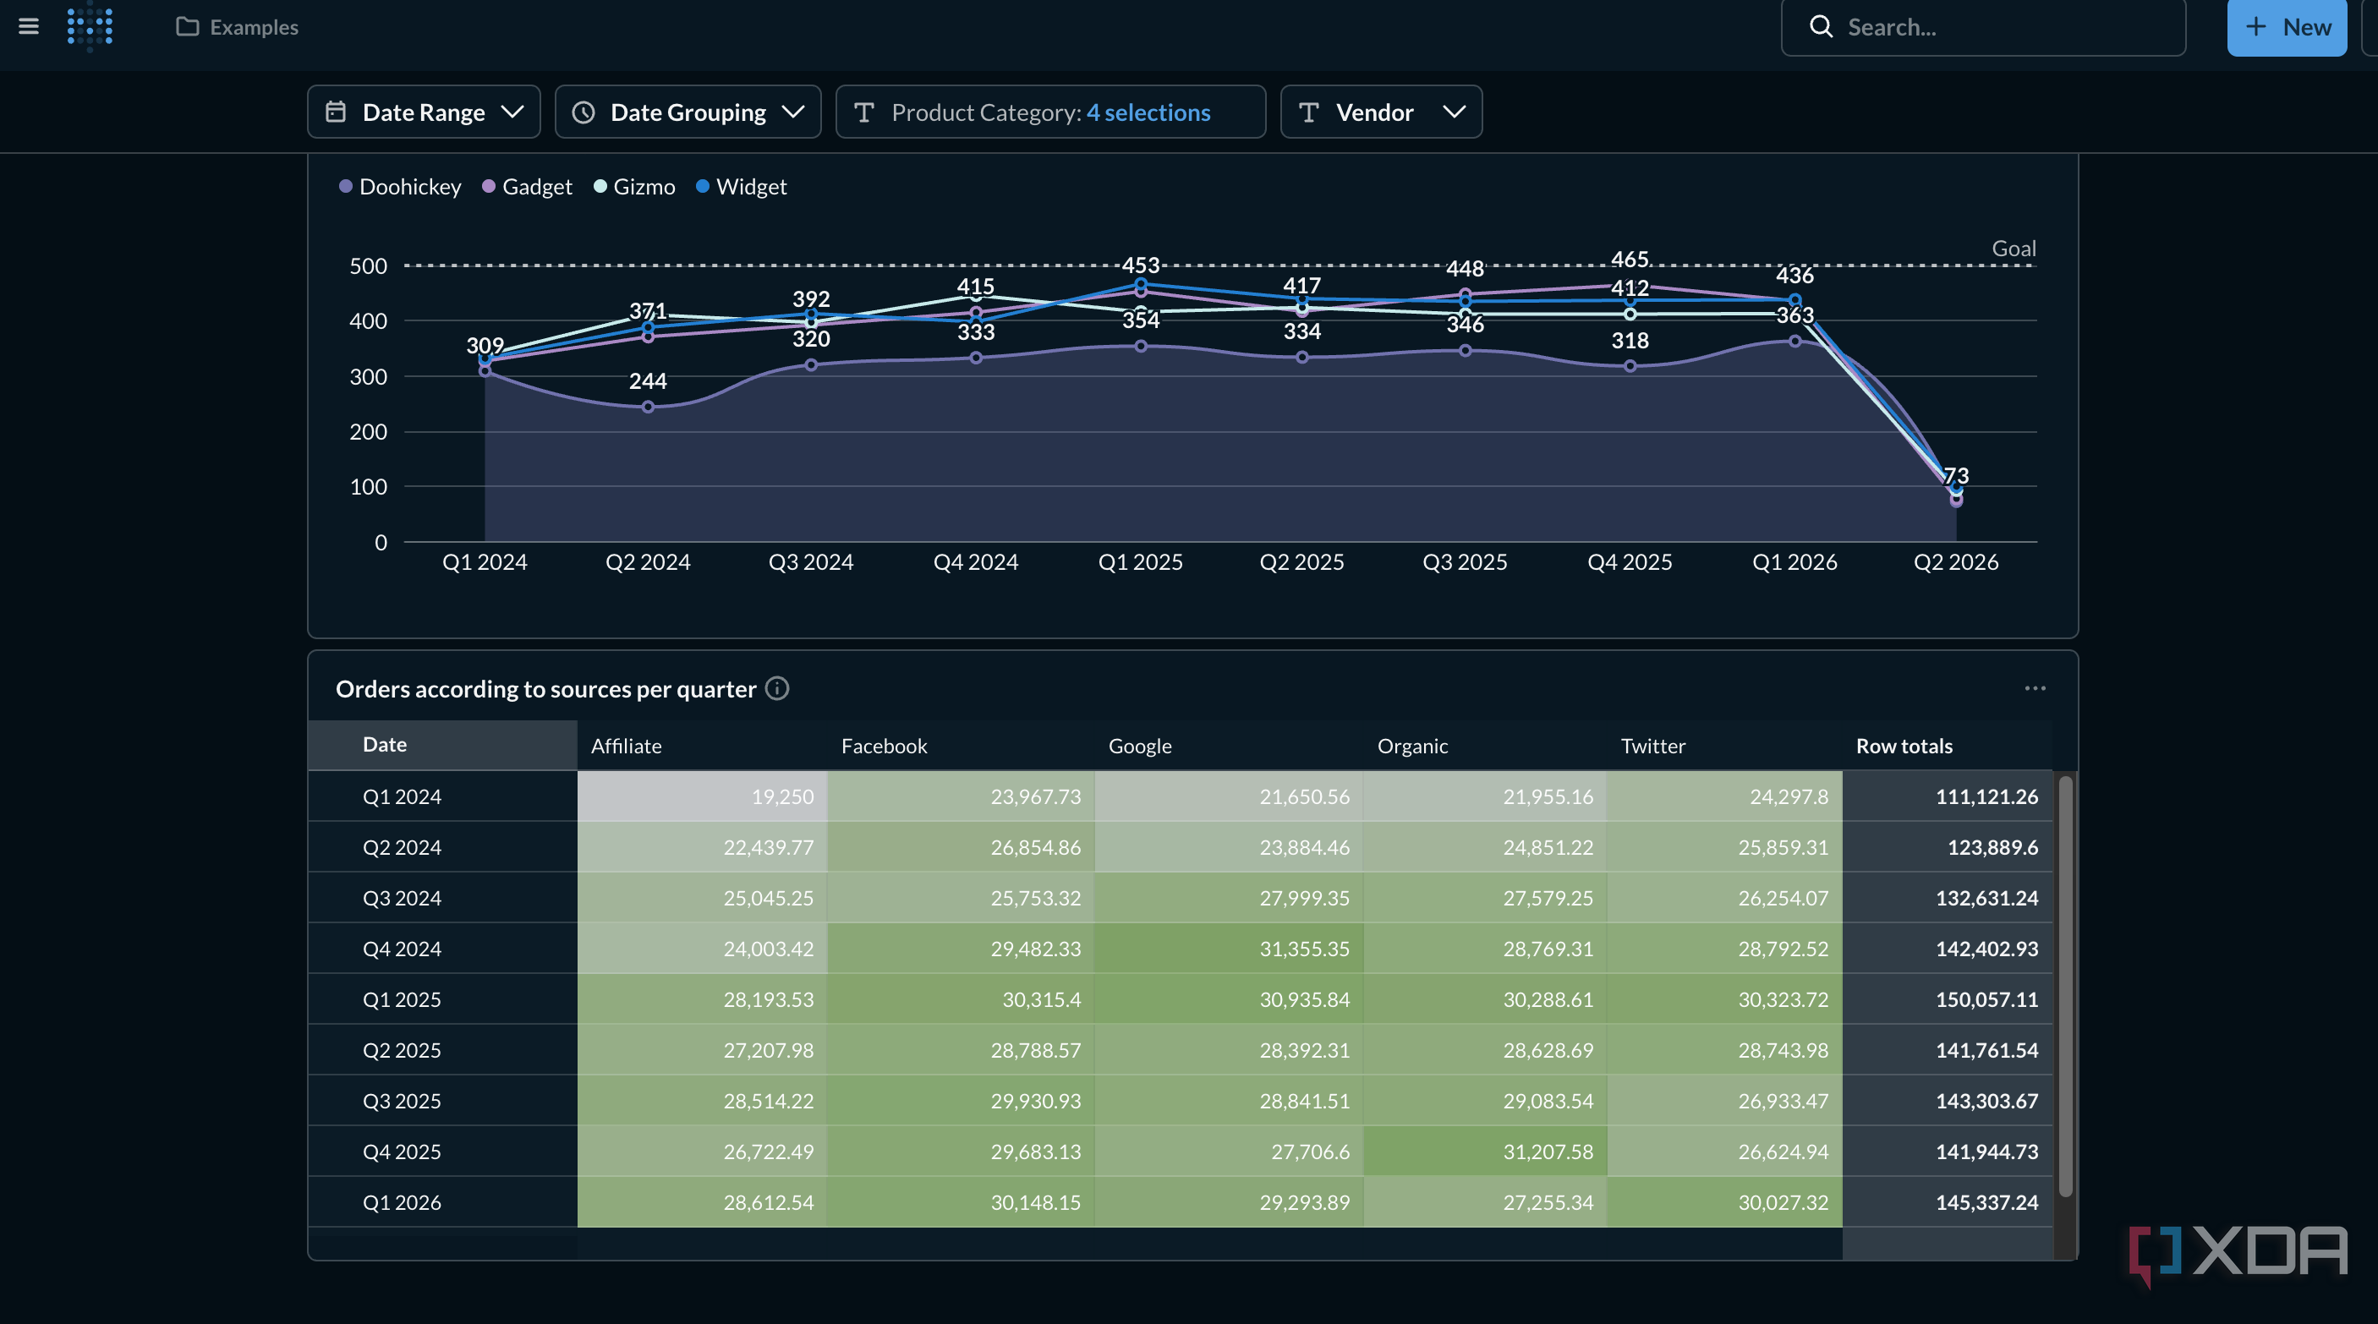Click the text icon in Product Category
2378x1324 pixels.
(864, 112)
